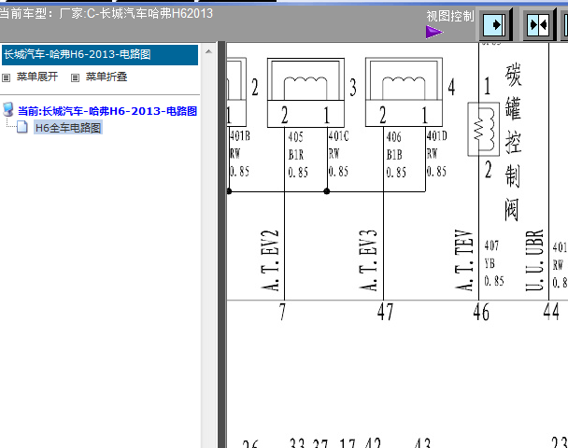
Task: Click wire label 401D RW
Action: pyautogui.click(x=437, y=154)
